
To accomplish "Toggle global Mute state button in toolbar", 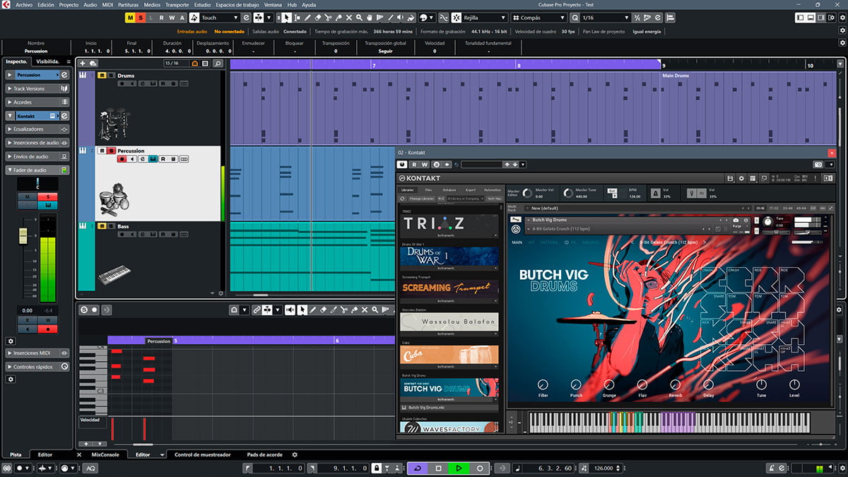I will 131,18.
